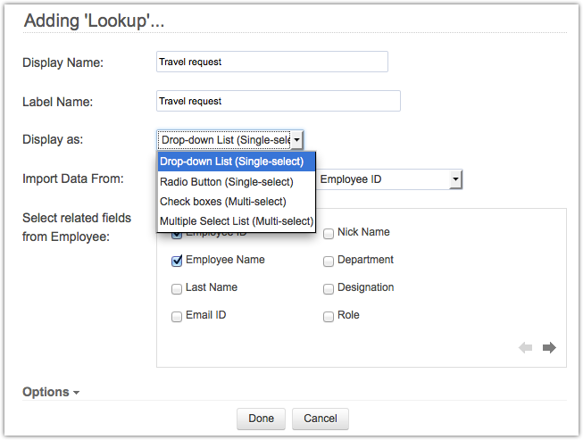Viewport: 583px width, 440px height.
Task: Click the Display Name text field
Action: pos(271,62)
